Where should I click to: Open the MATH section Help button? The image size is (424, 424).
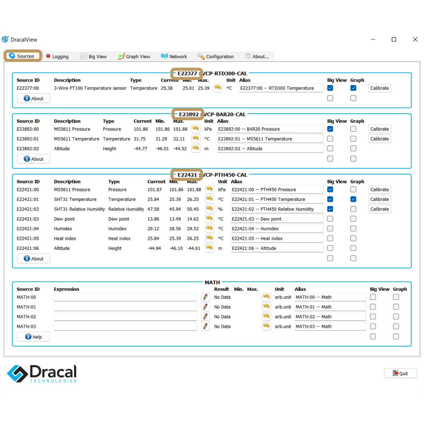tap(34, 337)
